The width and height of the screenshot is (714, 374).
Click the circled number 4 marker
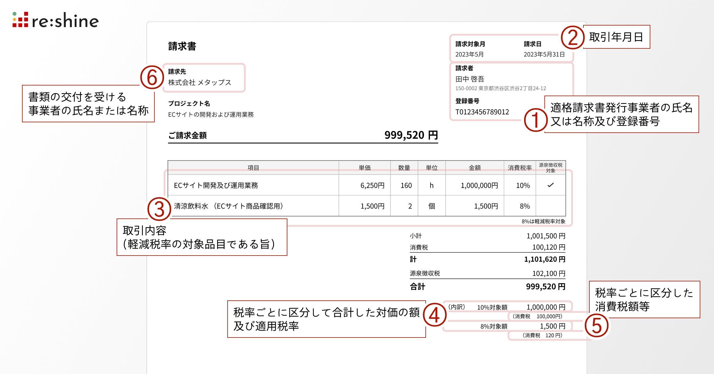tap(434, 315)
